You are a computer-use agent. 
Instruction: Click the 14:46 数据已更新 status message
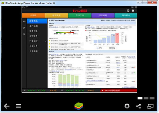(x=112, y=91)
